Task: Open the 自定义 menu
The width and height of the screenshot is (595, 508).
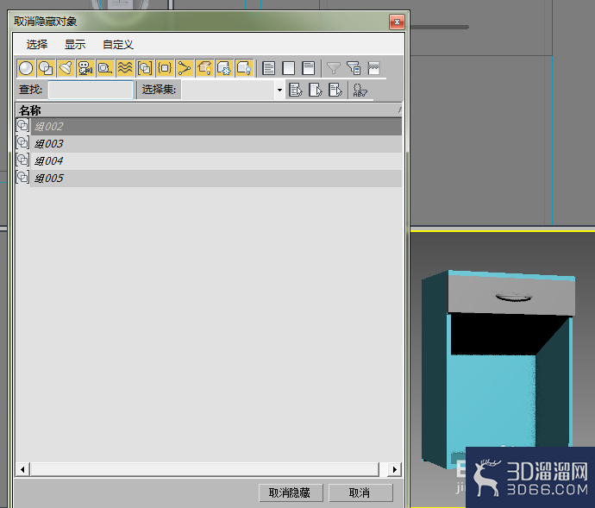Action: click(x=118, y=45)
